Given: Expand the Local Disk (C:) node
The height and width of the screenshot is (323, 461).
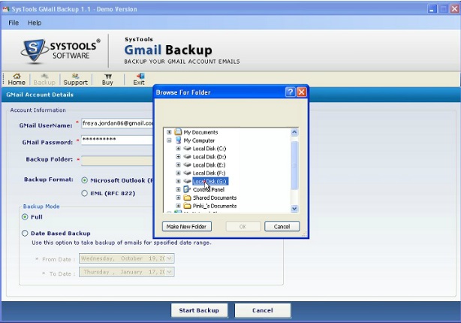Looking at the screenshot, I should [x=178, y=149].
